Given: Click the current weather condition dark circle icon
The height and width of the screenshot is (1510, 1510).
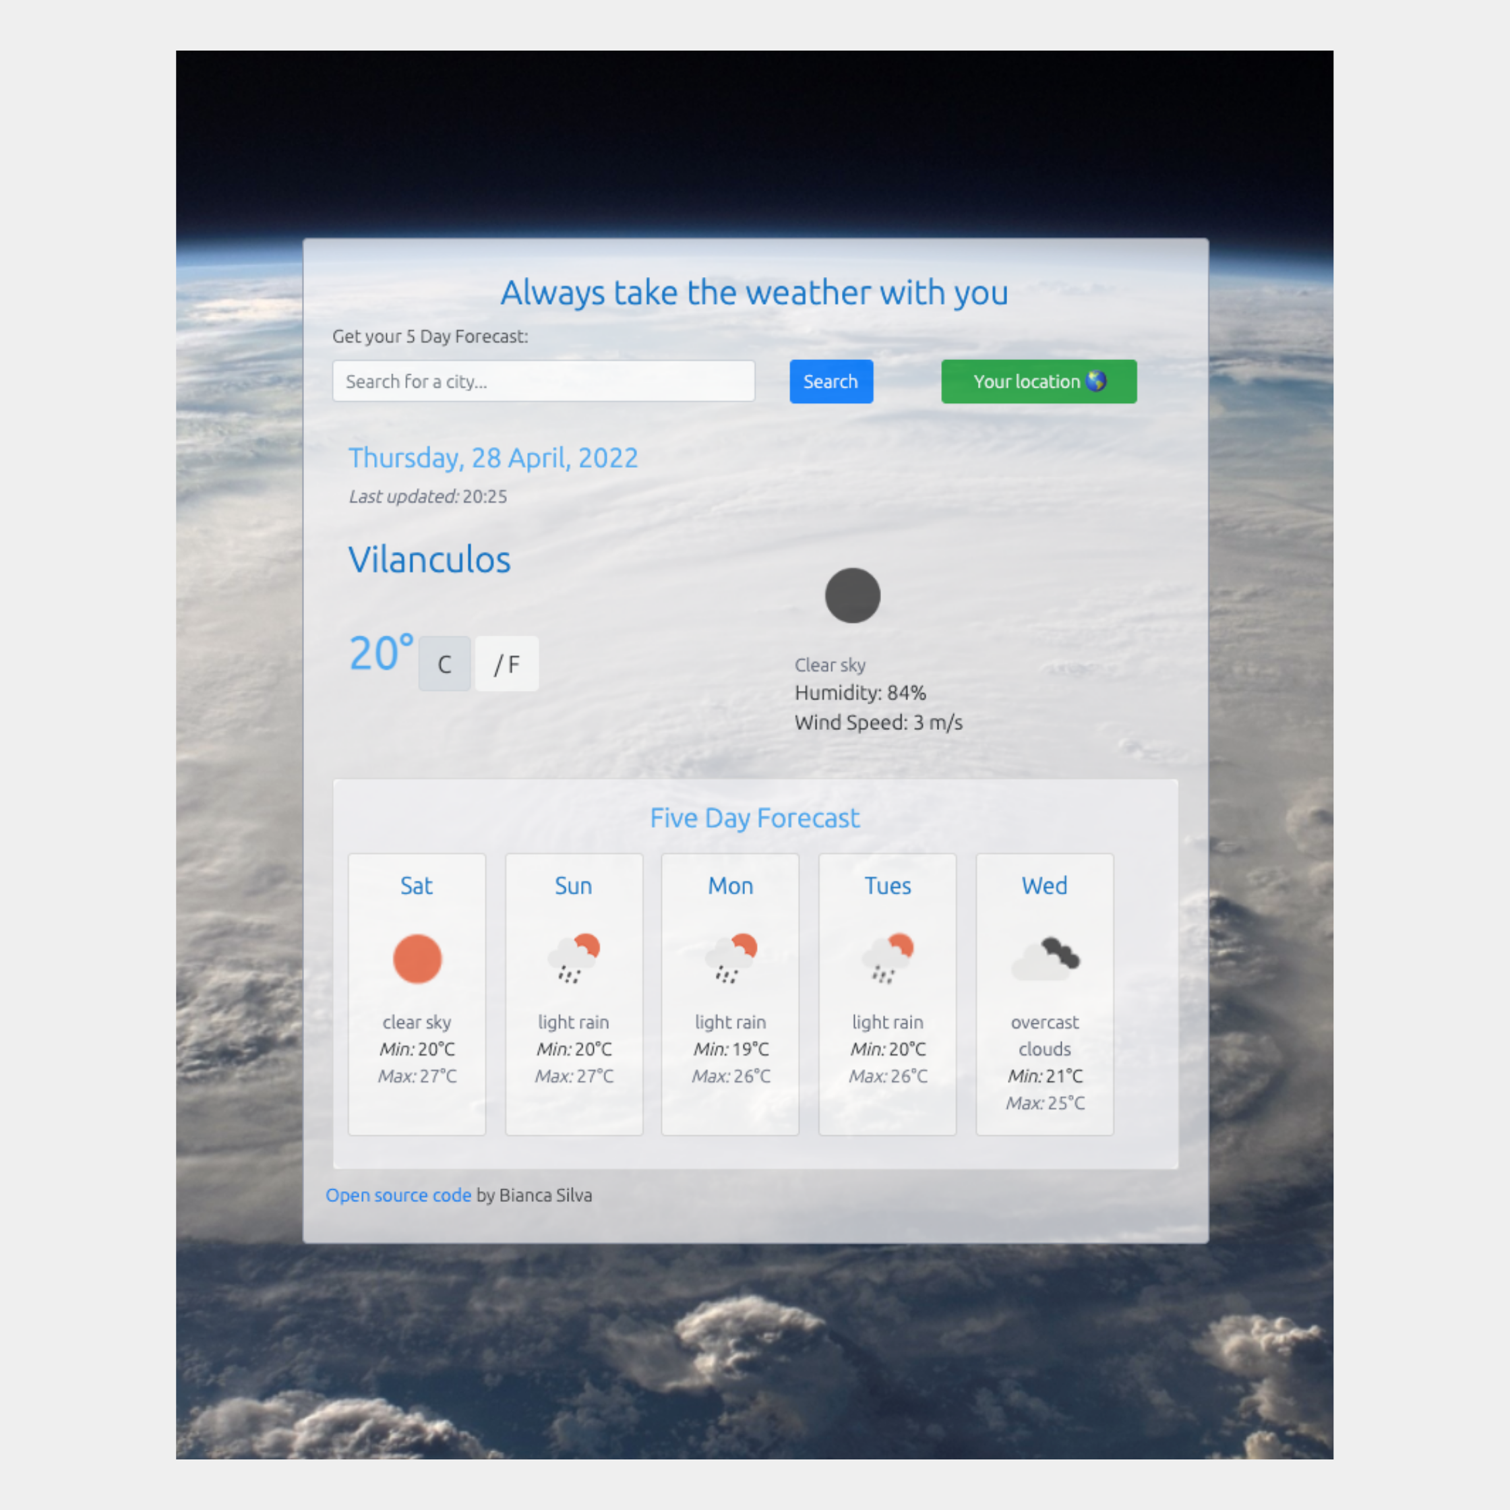Looking at the screenshot, I should (852, 595).
